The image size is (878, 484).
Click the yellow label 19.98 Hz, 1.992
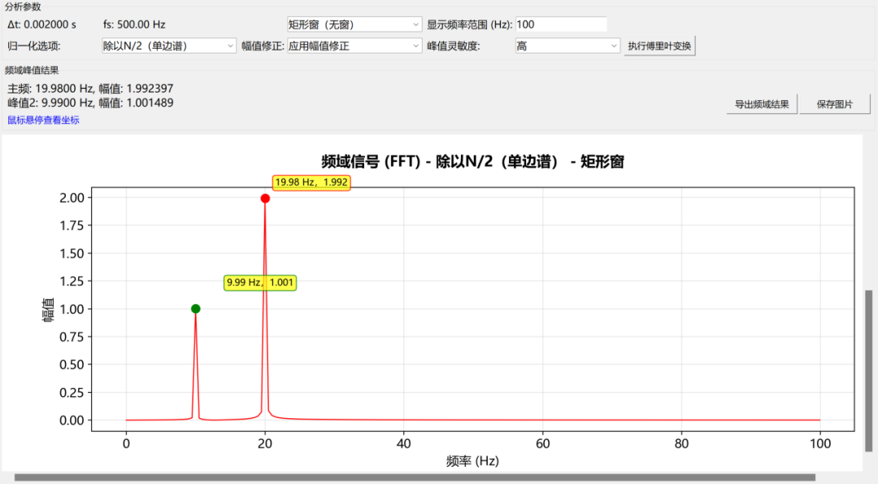[311, 182]
